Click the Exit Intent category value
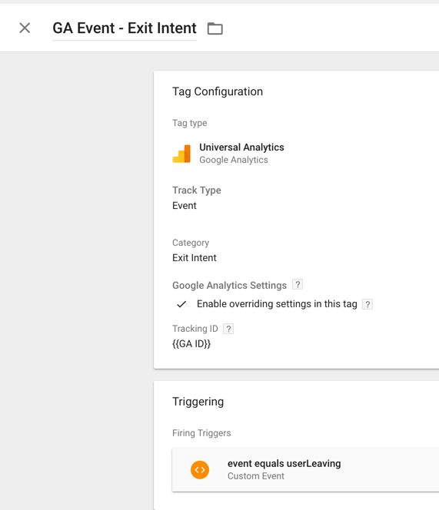The width and height of the screenshot is (439, 510). (x=195, y=258)
